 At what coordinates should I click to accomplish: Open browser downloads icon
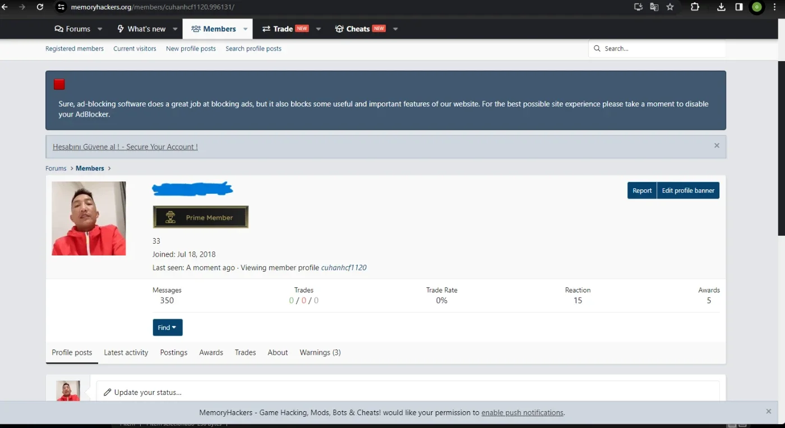tap(722, 7)
